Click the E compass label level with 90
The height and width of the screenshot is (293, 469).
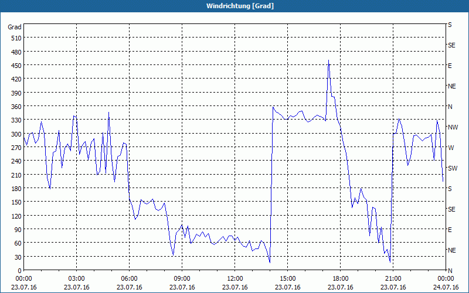pyautogui.click(x=450, y=230)
